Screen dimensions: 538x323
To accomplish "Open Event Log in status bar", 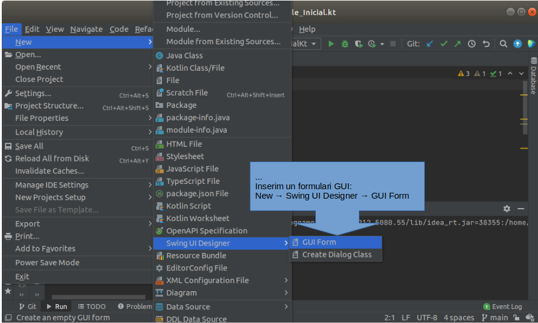I will (503, 306).
